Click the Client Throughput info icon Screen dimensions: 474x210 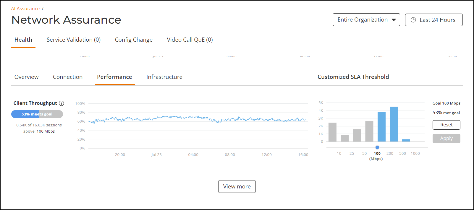pyautogui.click(x=62, y=103)
